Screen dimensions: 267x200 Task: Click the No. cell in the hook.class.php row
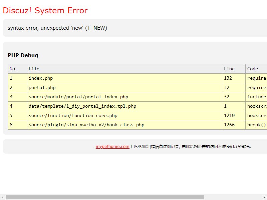coord(17,125)
